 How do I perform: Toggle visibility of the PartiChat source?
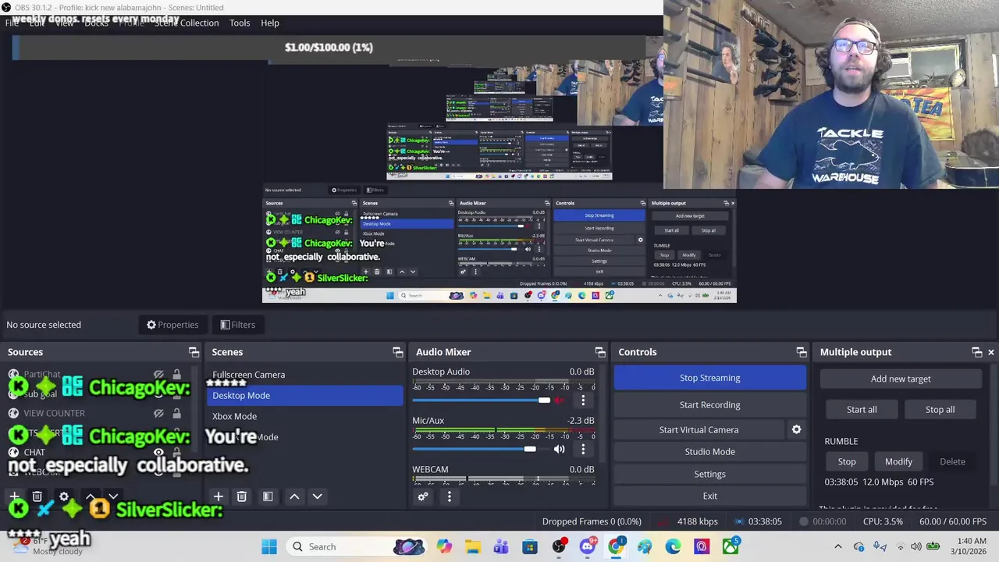click(x=159, y=375)
